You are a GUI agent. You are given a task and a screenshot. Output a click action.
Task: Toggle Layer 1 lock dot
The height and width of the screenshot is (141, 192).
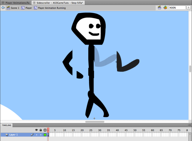(x=41, y=135)
